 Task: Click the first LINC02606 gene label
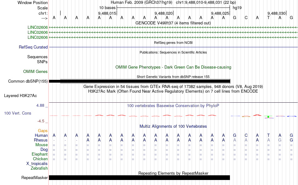point(37,28)
